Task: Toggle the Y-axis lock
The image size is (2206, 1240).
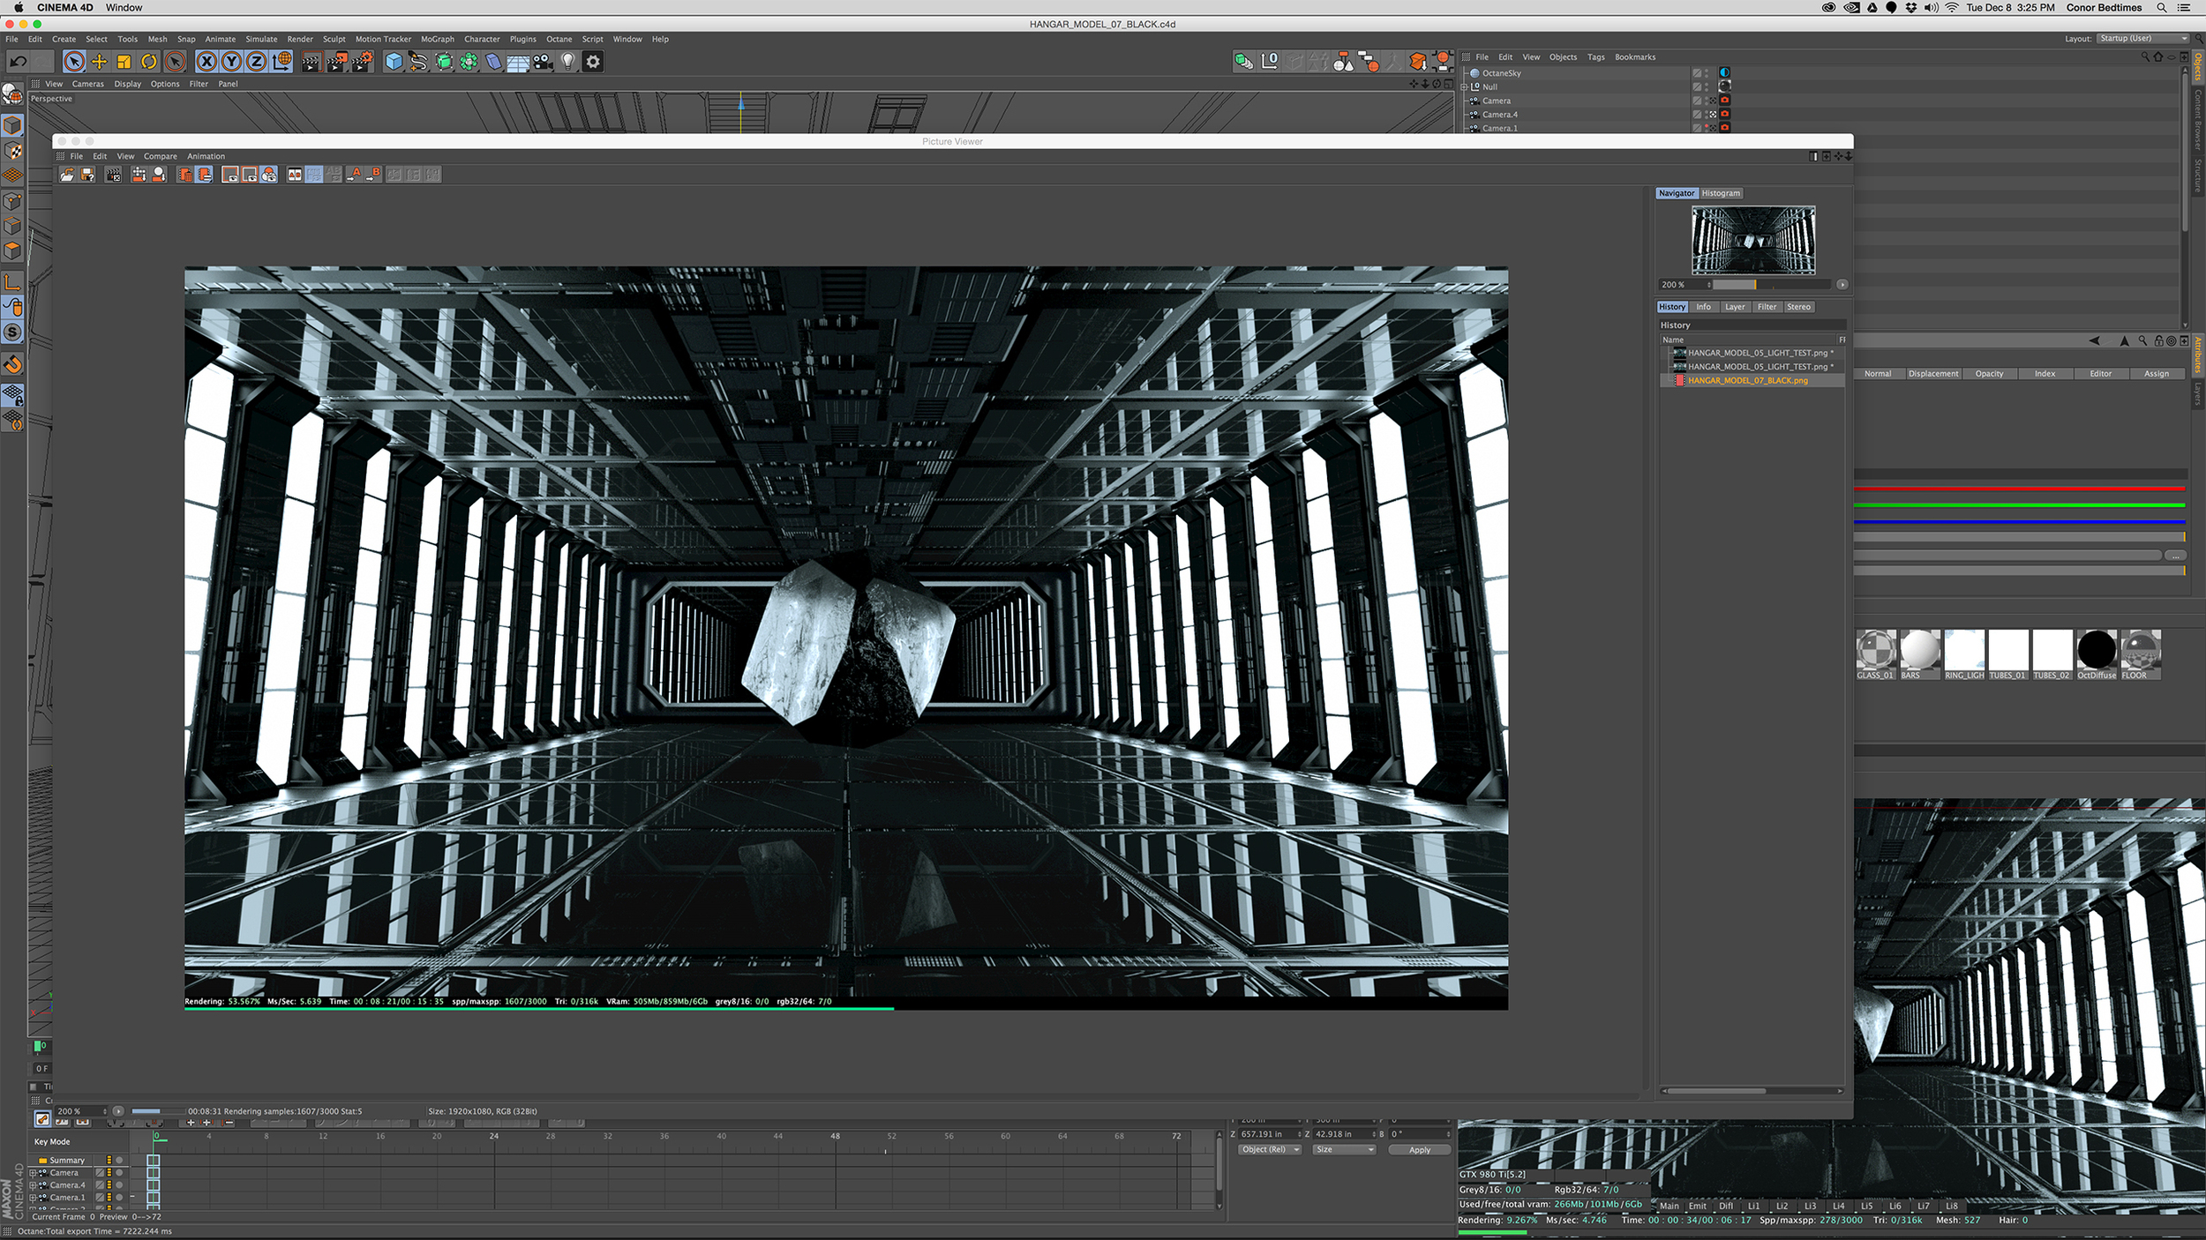Action: (x=231, y=61)
